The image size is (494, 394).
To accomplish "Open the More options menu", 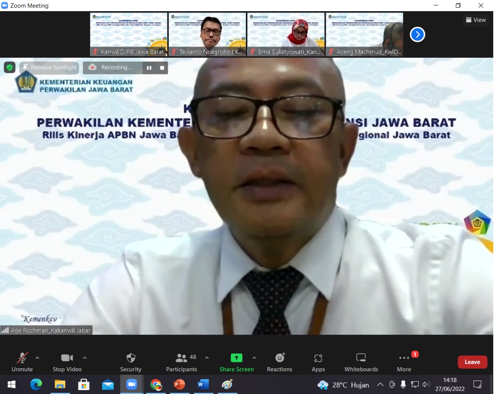I will tap(404, 362).
